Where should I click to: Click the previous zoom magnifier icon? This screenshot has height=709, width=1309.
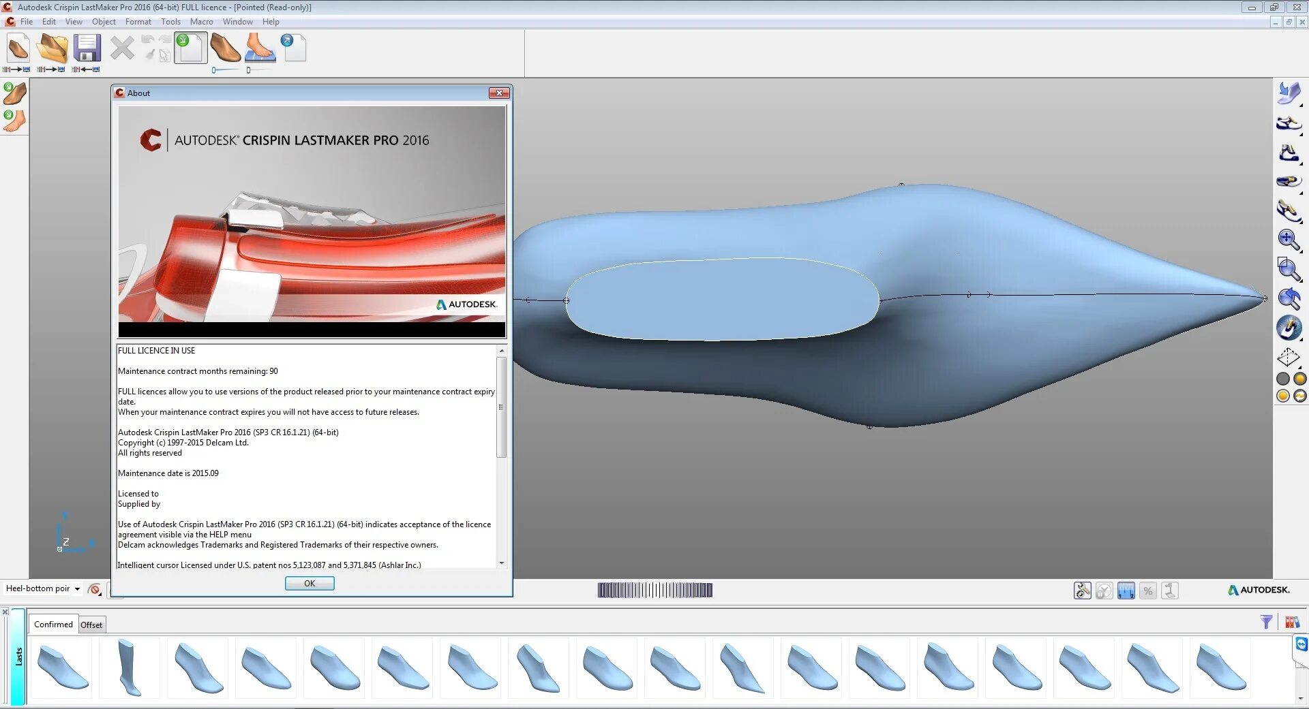1289,298
